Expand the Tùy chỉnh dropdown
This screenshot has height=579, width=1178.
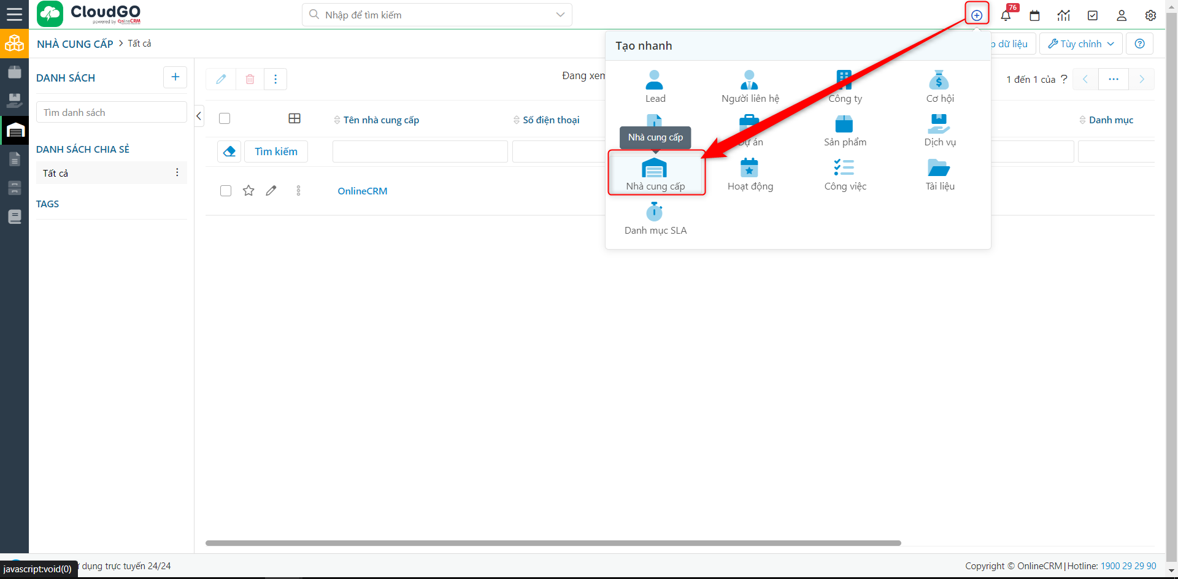pos(1081,44)
